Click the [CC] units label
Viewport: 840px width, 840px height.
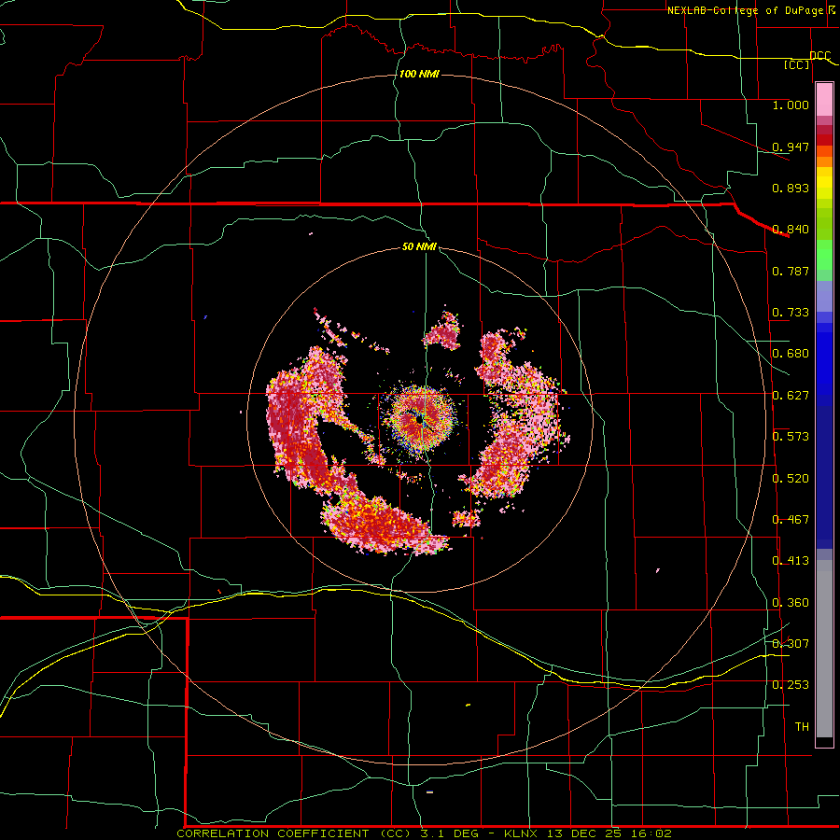click(x=797, y=64)
